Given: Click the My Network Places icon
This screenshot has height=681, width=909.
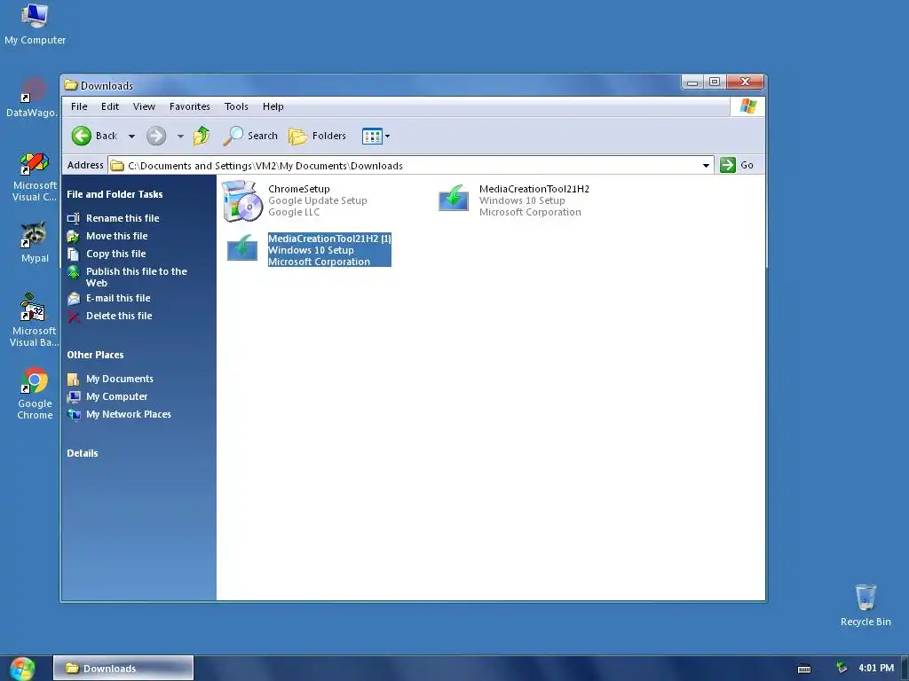Looking at the screenshot, I should point(74,415).
